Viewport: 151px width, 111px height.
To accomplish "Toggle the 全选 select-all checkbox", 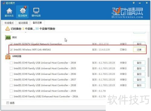I will point(8,103).
